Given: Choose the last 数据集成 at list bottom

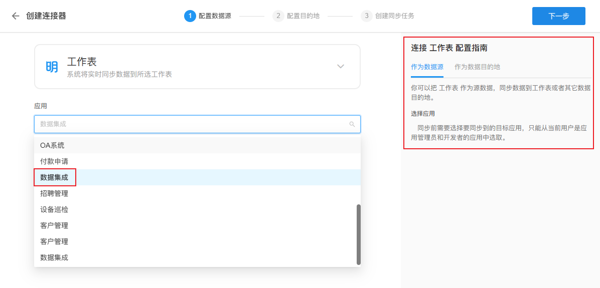Looking at the screenshot, I should point(54,257).
